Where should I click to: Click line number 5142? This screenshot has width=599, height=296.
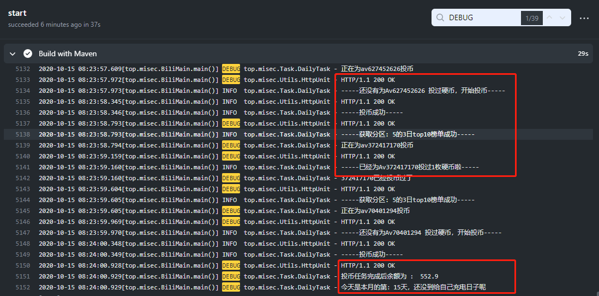pos(22,178)
